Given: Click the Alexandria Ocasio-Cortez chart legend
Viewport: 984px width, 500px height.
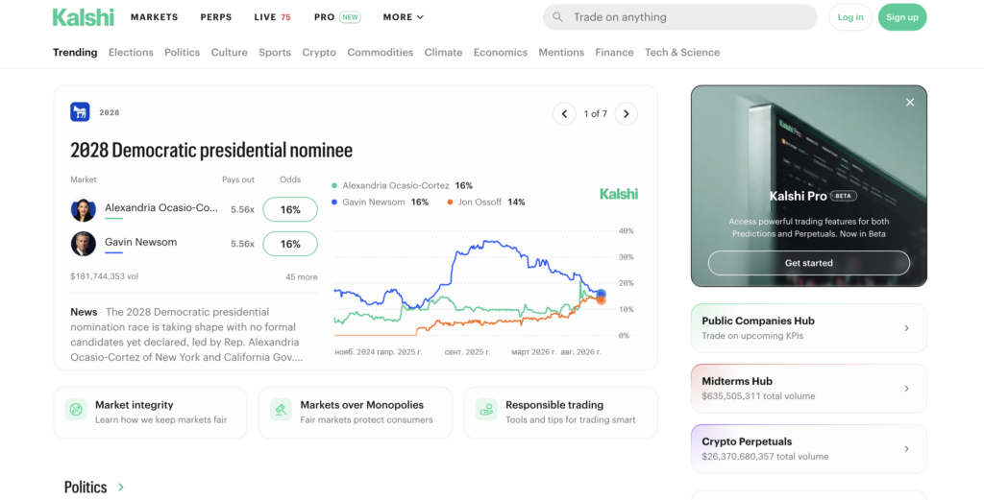Looking at the screenshot, I should pos(402,185).
